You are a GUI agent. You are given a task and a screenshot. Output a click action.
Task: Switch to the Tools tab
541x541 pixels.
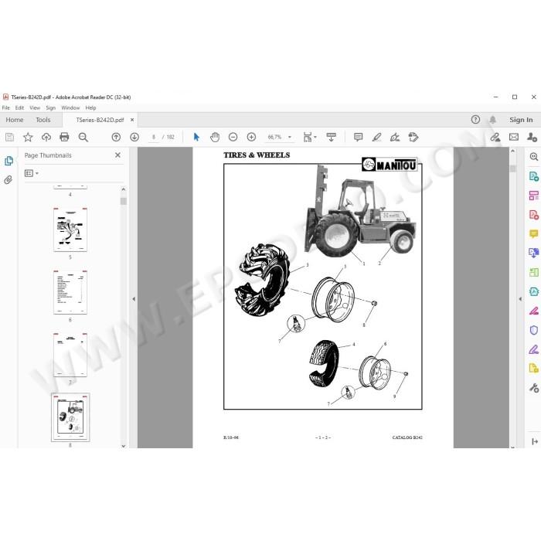[x=43, y=120]
